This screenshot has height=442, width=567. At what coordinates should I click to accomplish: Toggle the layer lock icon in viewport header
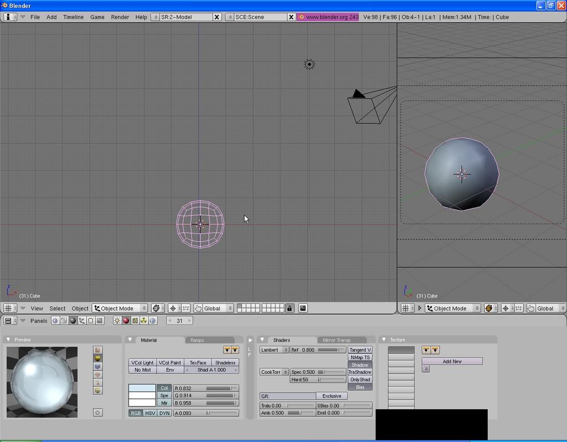click(x=289, y=308)
